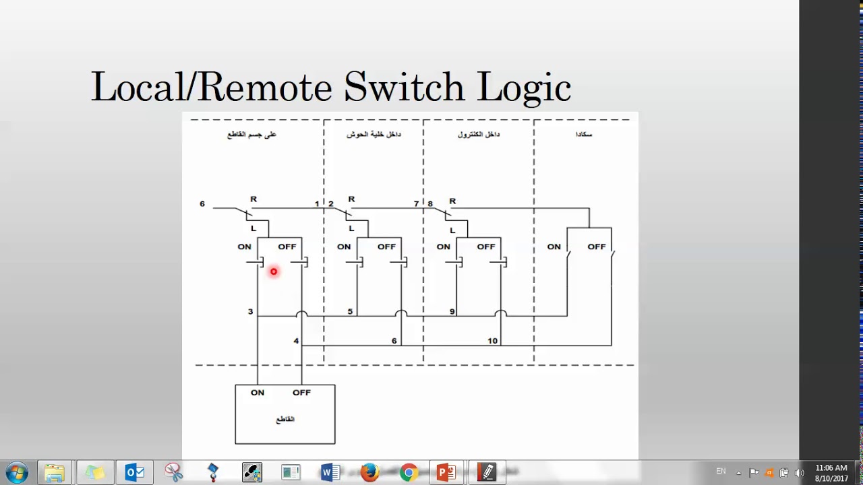Click terminal number 8 on diagram
The height and width of the screenshot is (485, 863).
pyautogui.click(x=430, y=203)
